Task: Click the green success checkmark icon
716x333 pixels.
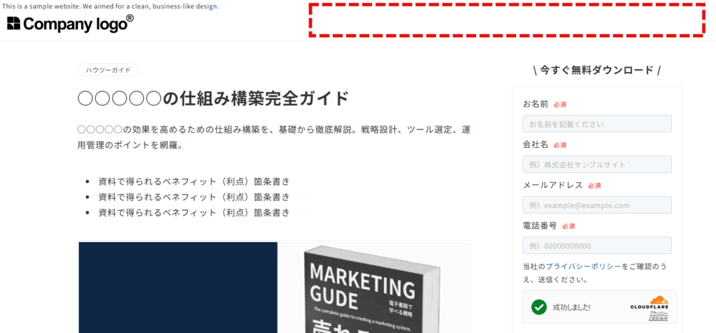Action: coord(538,307)
